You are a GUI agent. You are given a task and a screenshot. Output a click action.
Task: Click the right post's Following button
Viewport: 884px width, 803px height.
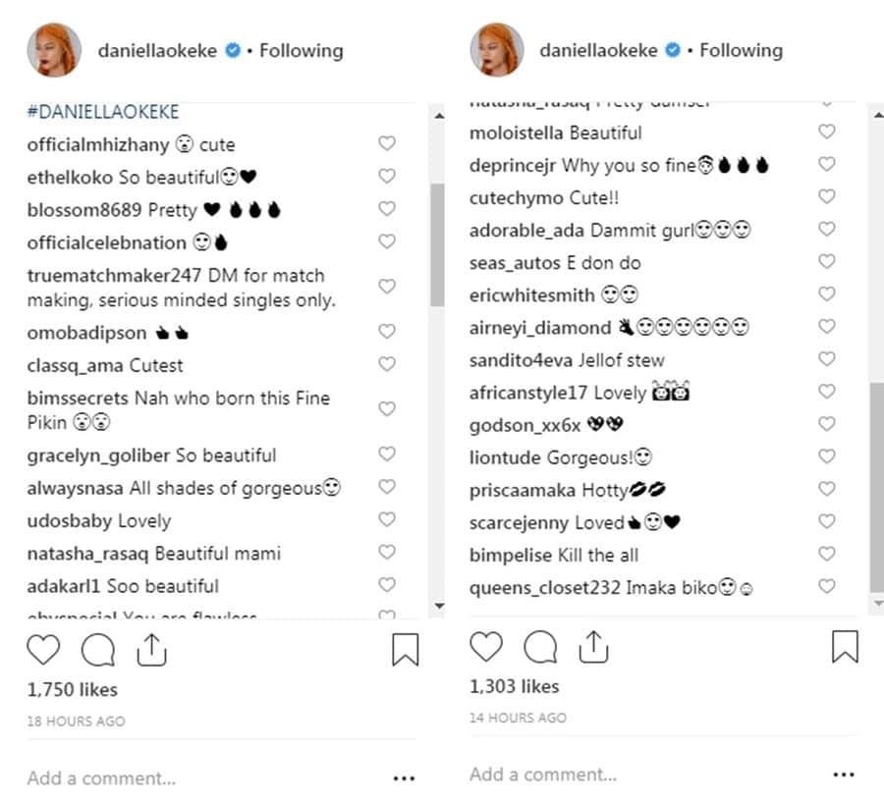[x=741, y=51]
